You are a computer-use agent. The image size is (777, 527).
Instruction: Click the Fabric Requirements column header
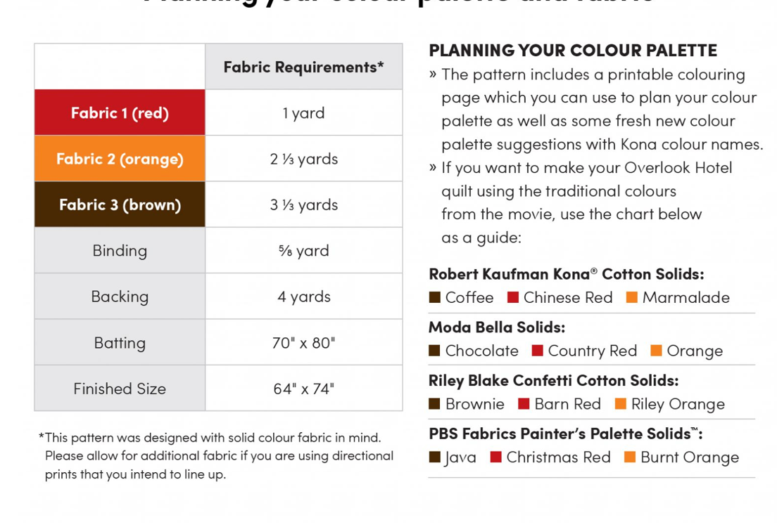click(x=303, y=67)
